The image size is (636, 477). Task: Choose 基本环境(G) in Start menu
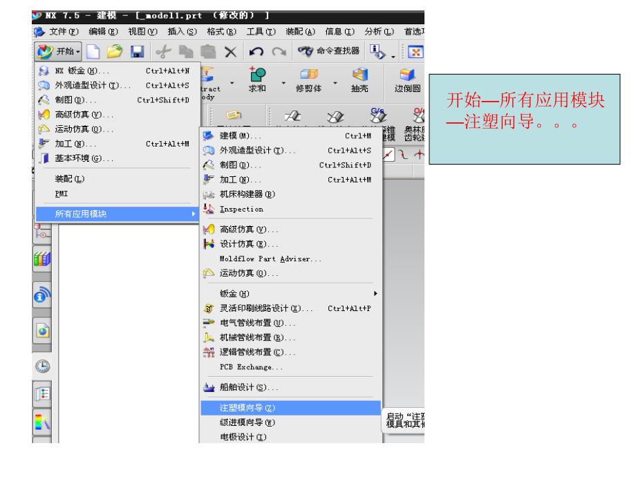click(x=118, y=158)
